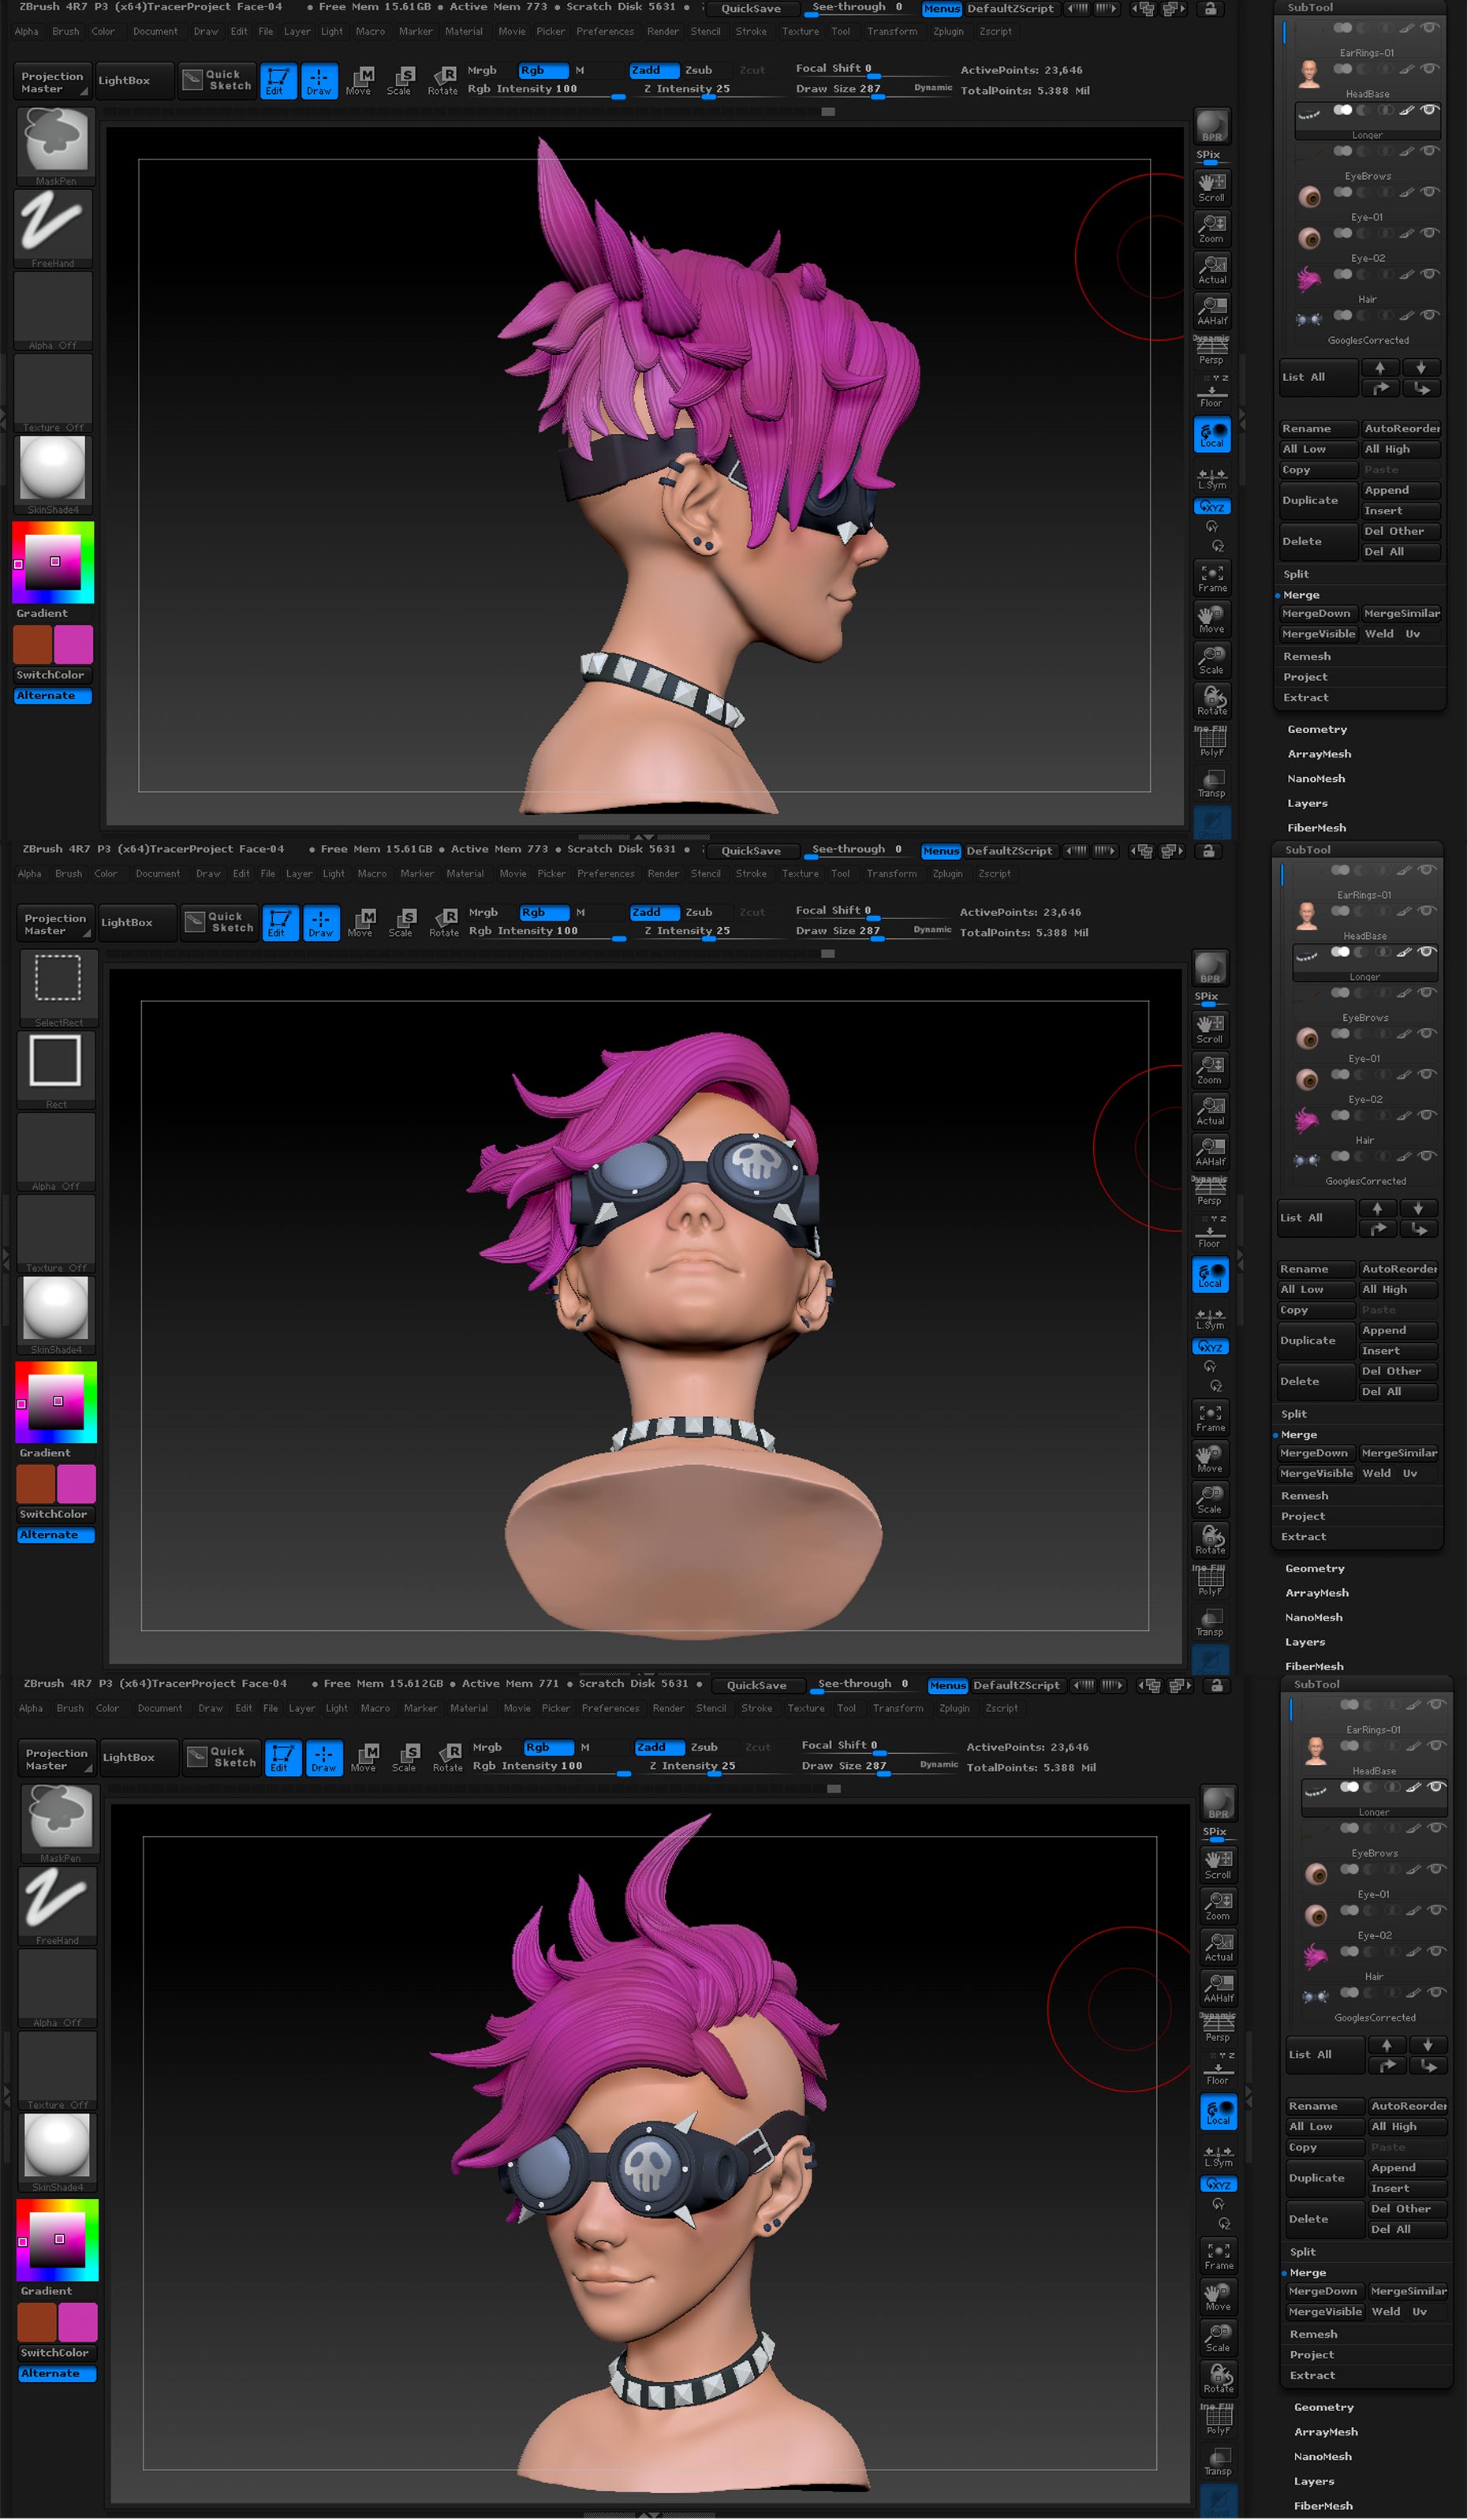Activate the Scroll tool in the topmost window

coord(1212,187)
